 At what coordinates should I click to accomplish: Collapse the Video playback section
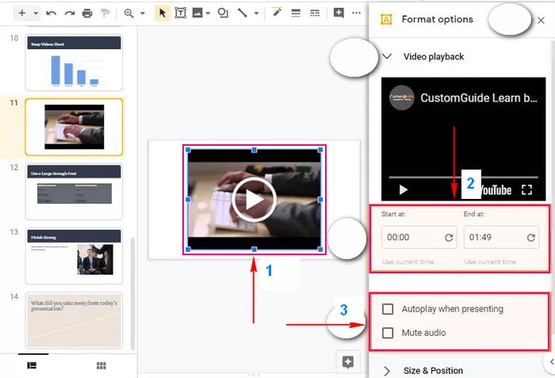click(x=387, y=56)
